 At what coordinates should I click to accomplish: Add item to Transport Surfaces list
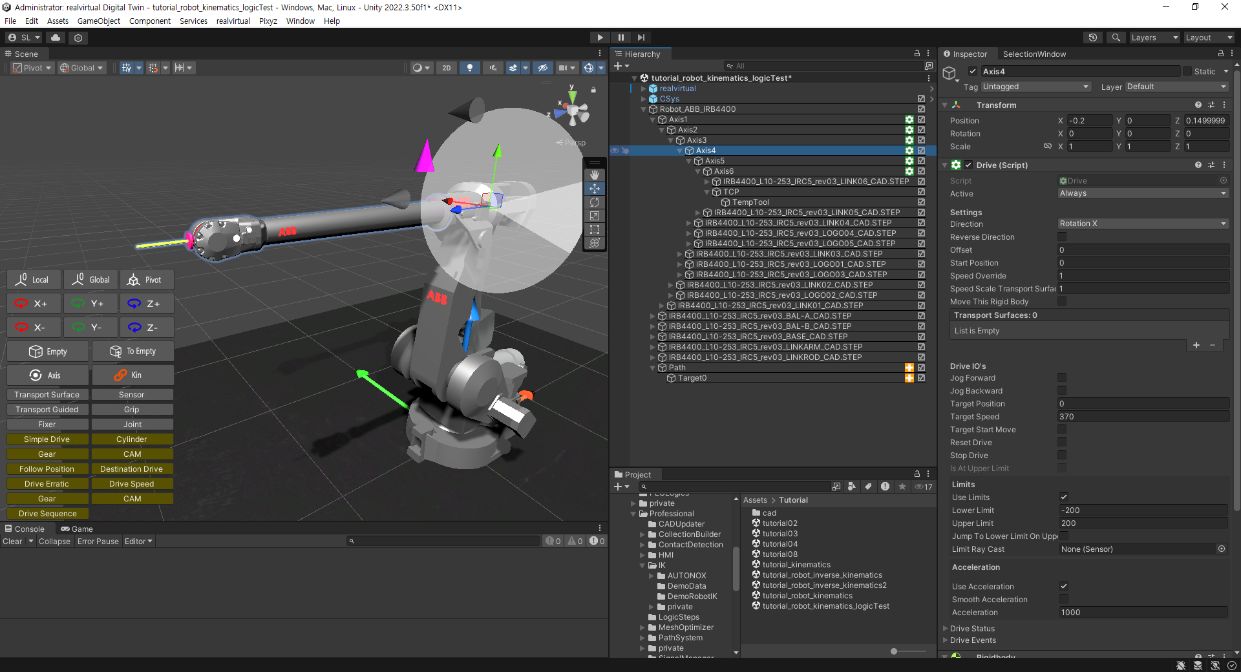click(1196, 345)
